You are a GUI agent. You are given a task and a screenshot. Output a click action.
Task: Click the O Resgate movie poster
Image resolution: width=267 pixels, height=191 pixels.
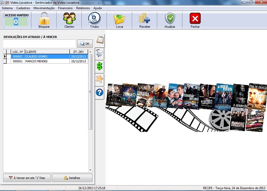tap(161, 96)
